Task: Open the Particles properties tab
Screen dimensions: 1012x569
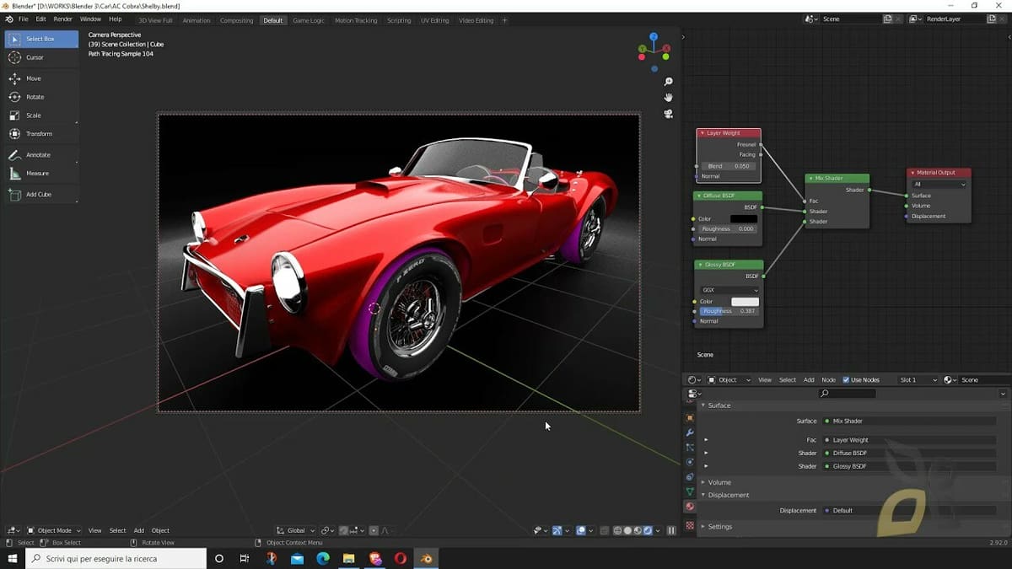Action: 690,448
